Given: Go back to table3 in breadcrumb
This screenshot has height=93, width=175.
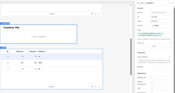Looking at the screenshot, I should pos(142,3).
